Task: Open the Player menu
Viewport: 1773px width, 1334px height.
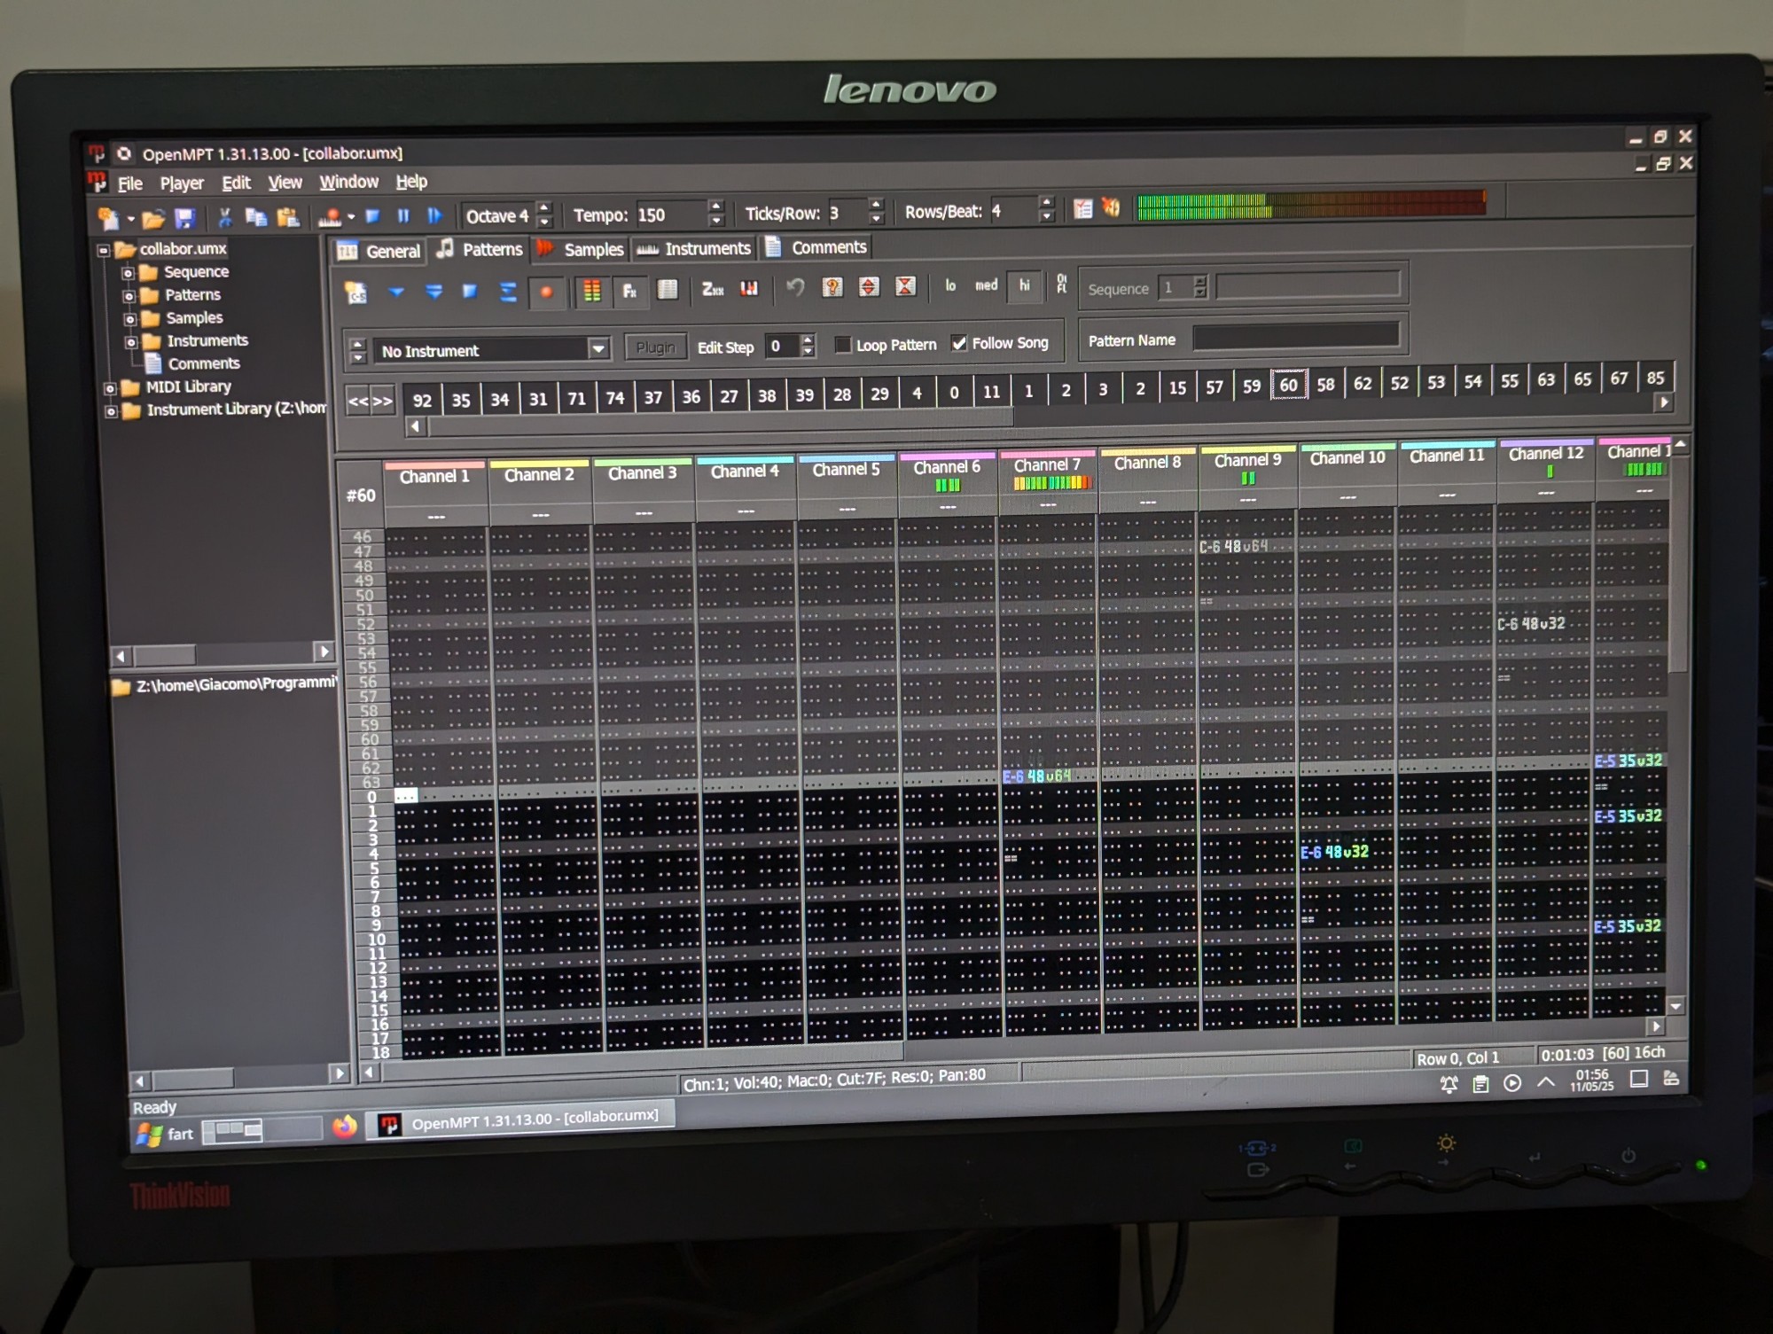Action: [x=181, y=183]
